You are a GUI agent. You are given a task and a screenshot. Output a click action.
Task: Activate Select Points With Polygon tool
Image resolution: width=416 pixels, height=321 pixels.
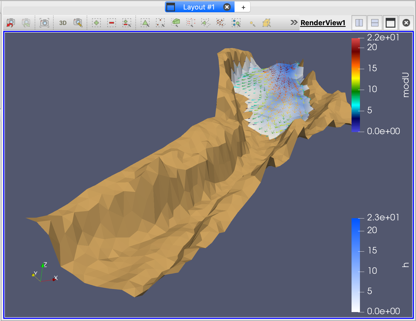point(221,23)
